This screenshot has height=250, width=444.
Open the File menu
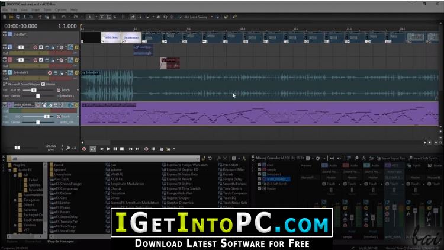coord(5,10)
